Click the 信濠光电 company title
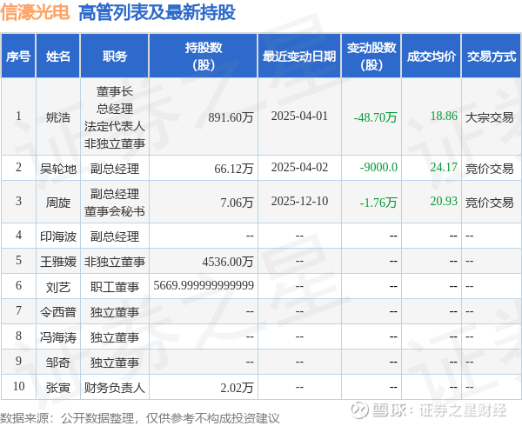The width and height of the screenshot is (522, 426). [35, 13]
